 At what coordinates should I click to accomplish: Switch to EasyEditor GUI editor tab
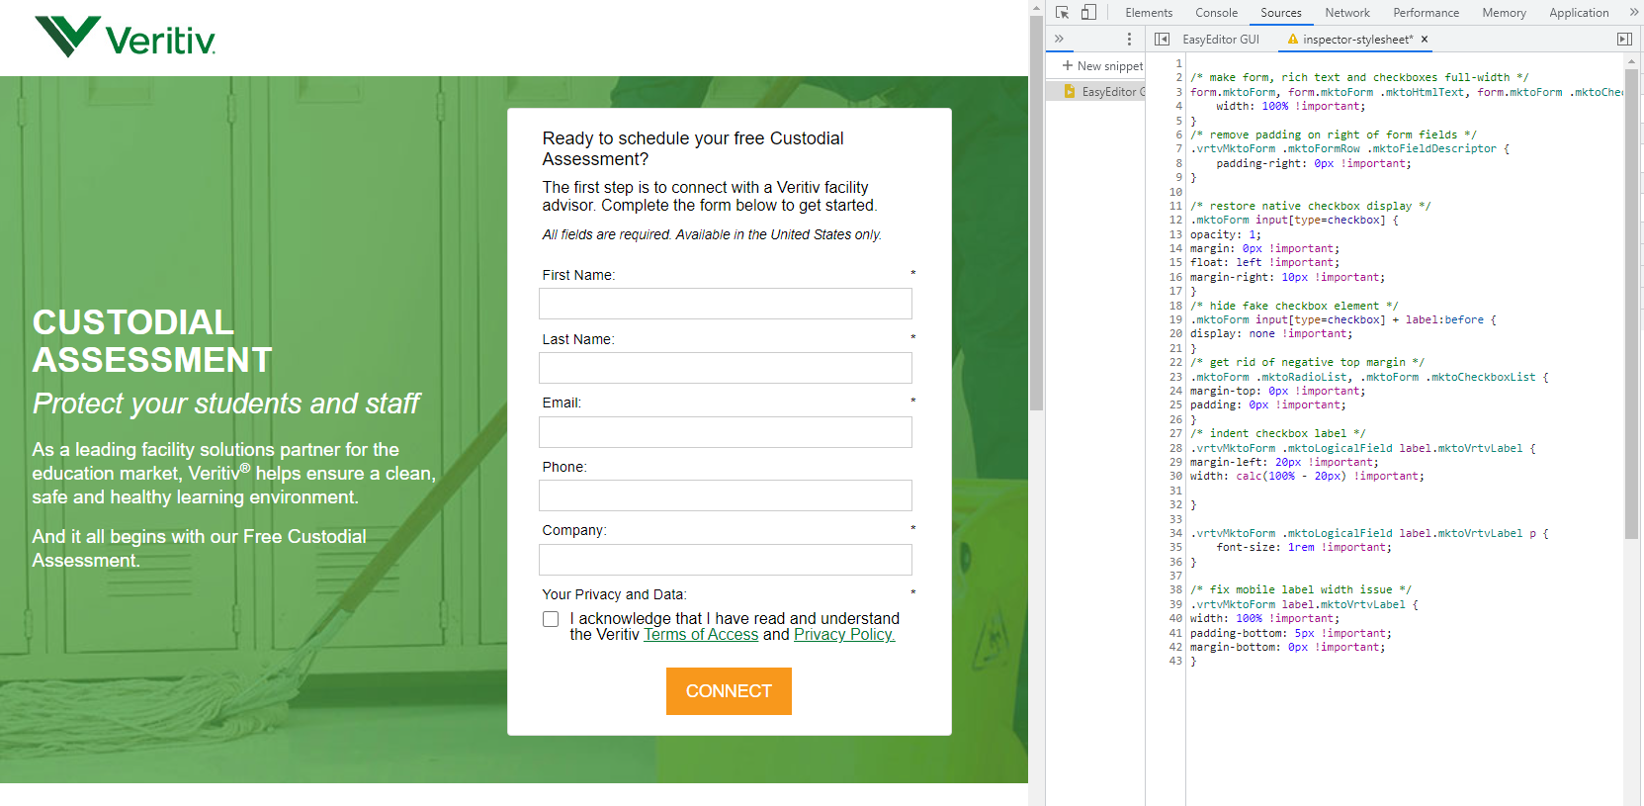pos(1221,40)
